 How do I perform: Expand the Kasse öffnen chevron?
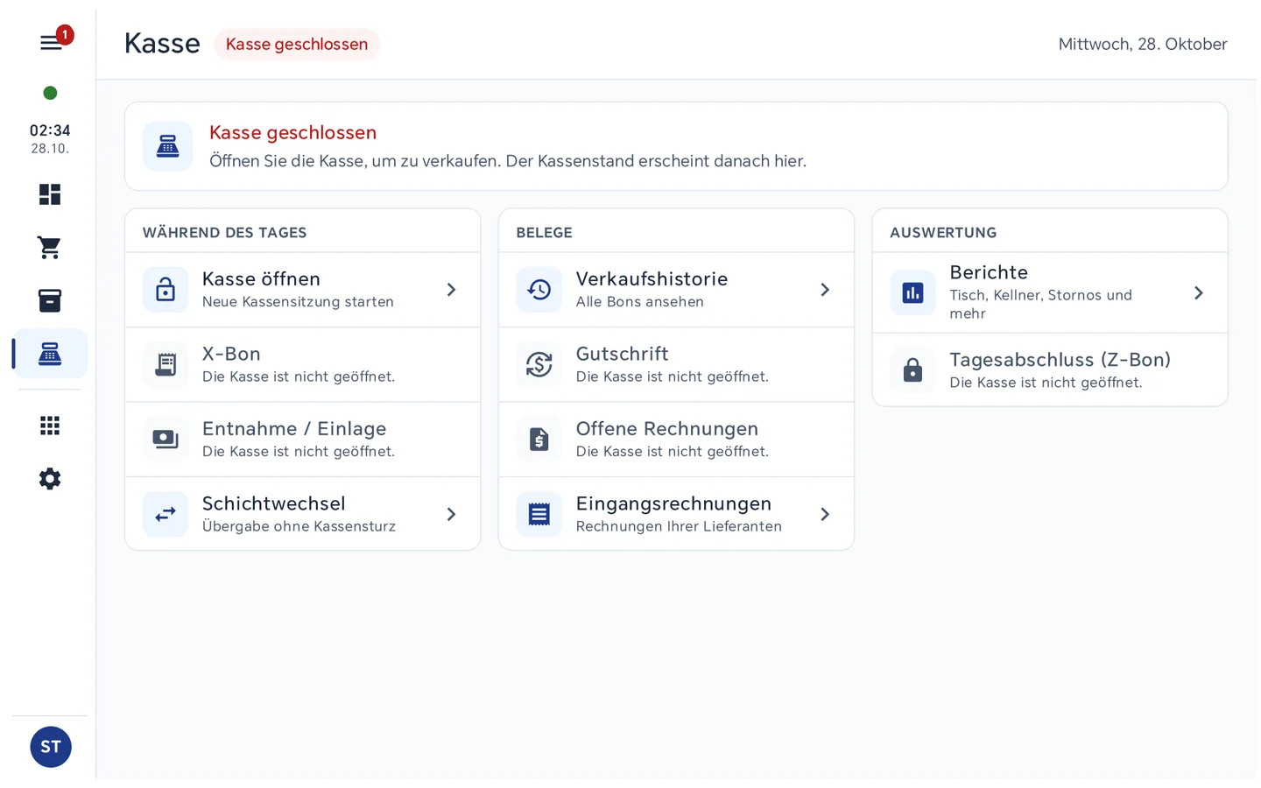tap(451, 290)
